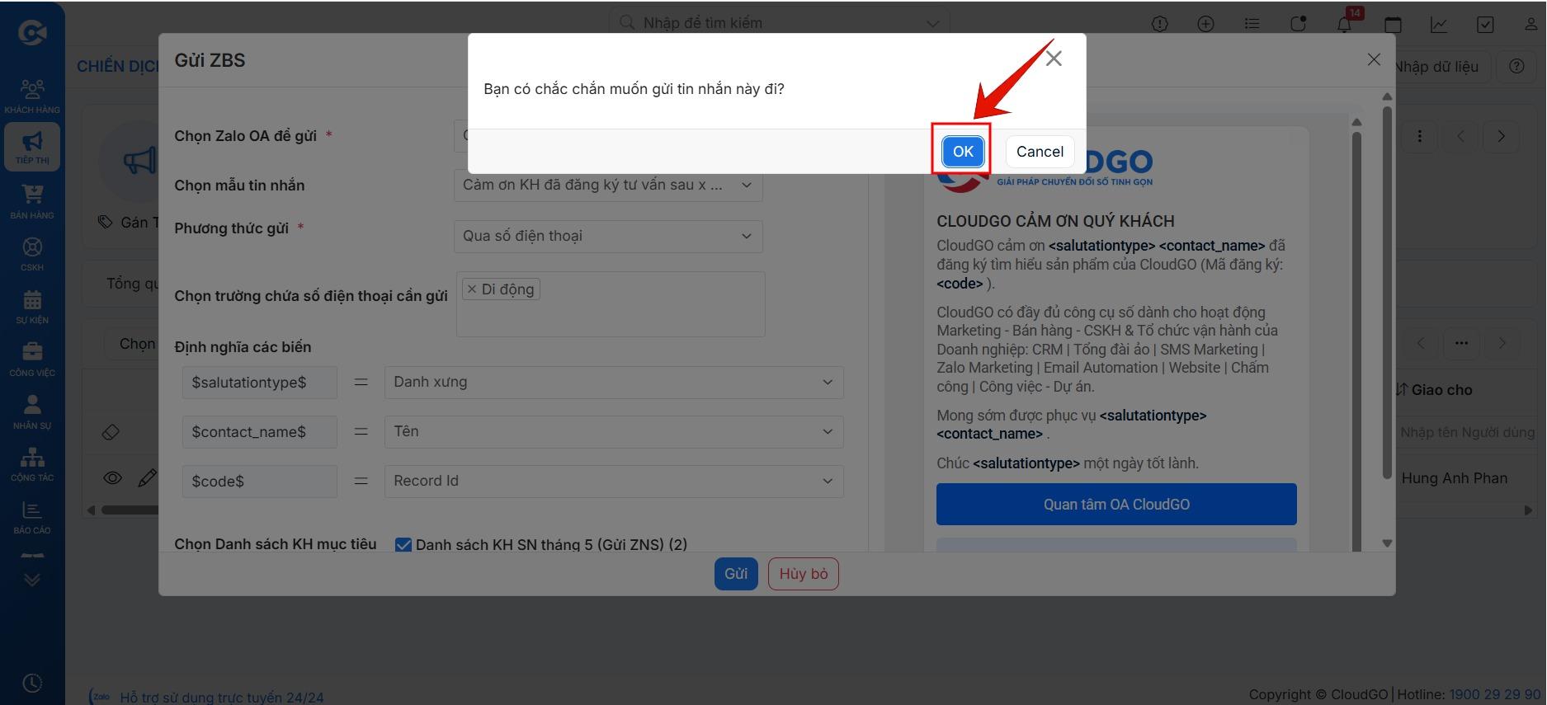The width and height of the screenshot is (1547, 705).
Task: Click the eraser clear filter icon
Action: [x=111, y=432]
